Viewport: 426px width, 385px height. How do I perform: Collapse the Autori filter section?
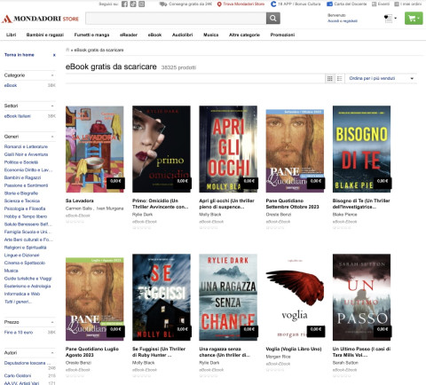[x=52, y=353]
